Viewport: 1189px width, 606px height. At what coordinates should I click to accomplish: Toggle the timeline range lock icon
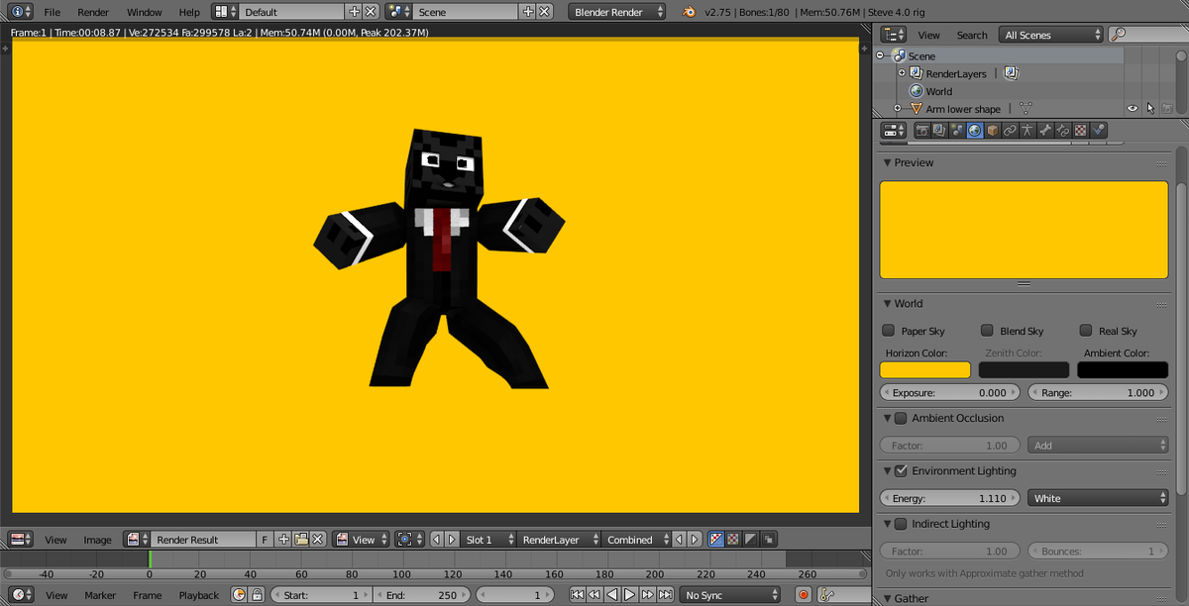coord(257,595)
